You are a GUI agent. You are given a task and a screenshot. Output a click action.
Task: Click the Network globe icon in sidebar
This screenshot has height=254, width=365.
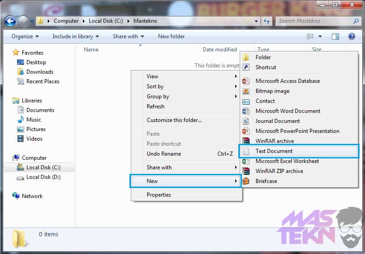(x=16, y=196)
